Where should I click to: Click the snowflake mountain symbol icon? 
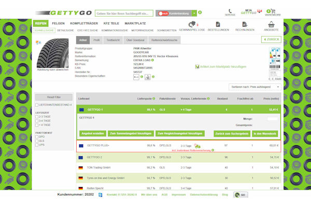pos(148,77)
